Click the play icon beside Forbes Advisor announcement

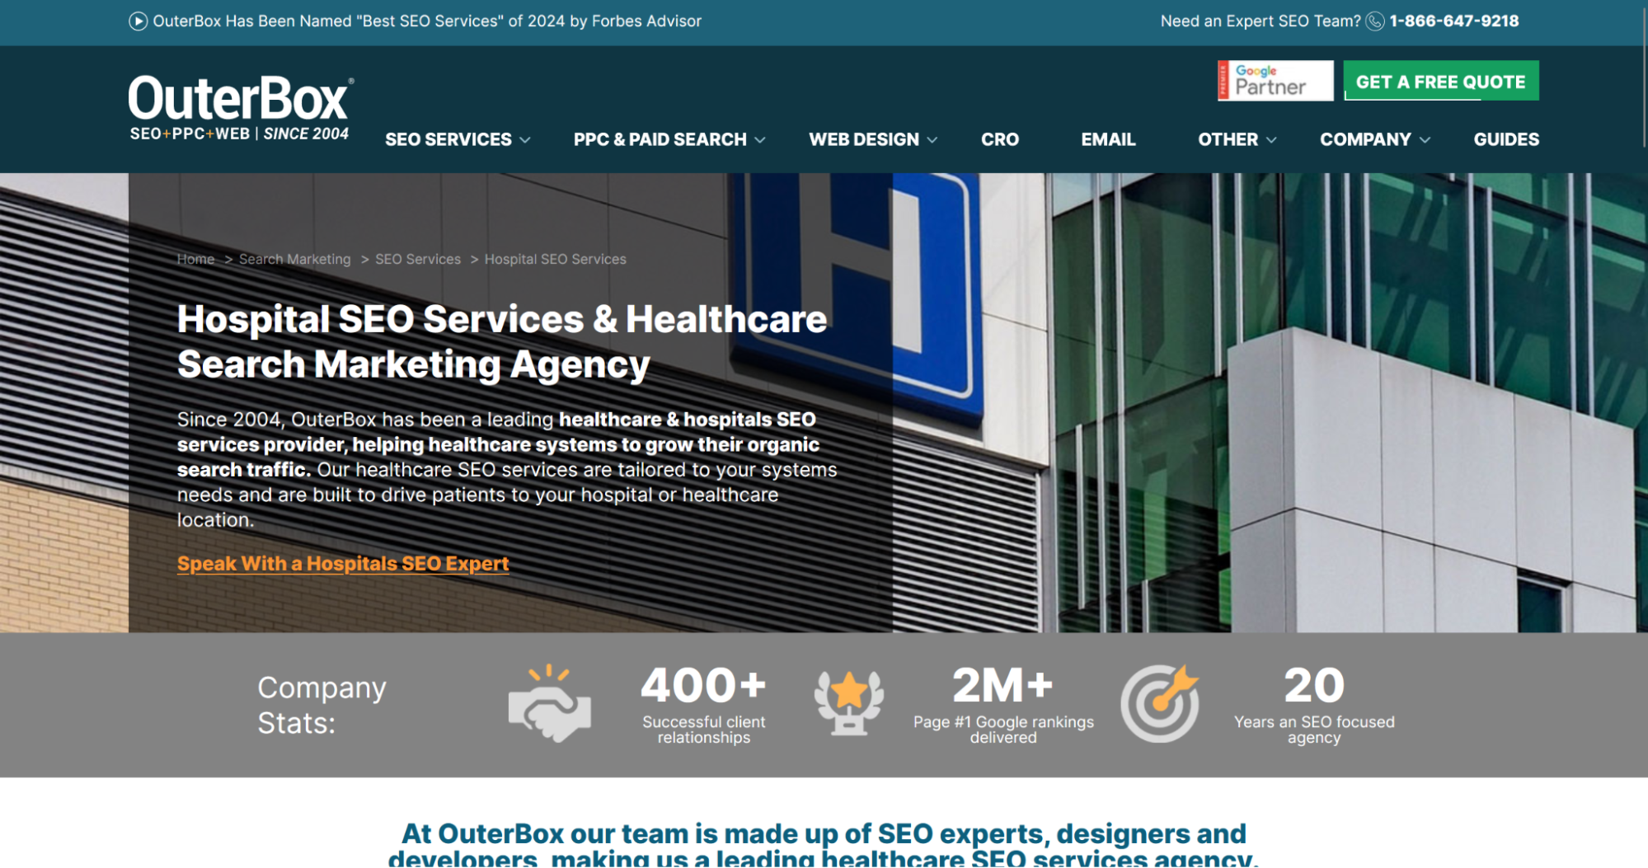click(138, 21)
